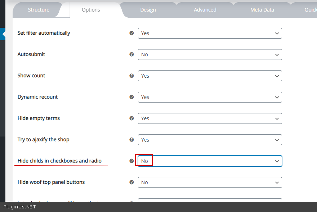Click the Hide empty terms help icon
The width and height of the screenshot is (317, 212).
131,118
